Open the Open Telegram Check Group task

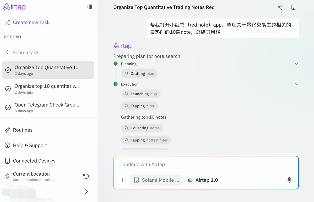click(x=48, y=108)
